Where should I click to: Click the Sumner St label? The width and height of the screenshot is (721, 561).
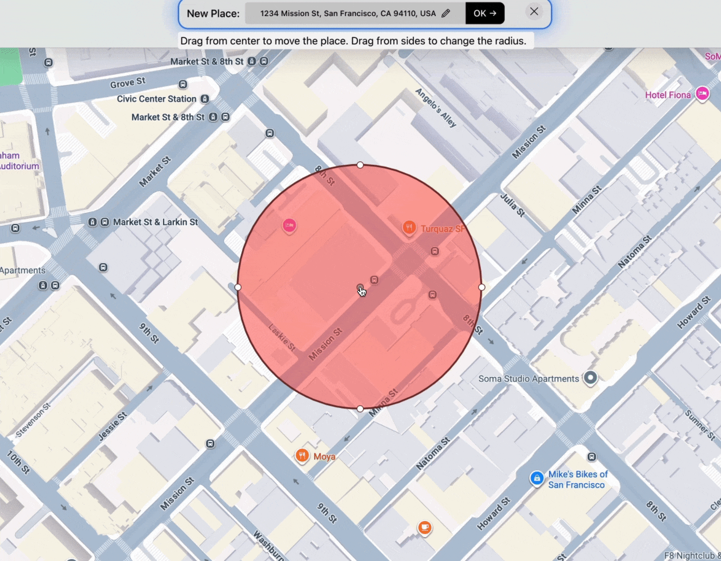700,424
